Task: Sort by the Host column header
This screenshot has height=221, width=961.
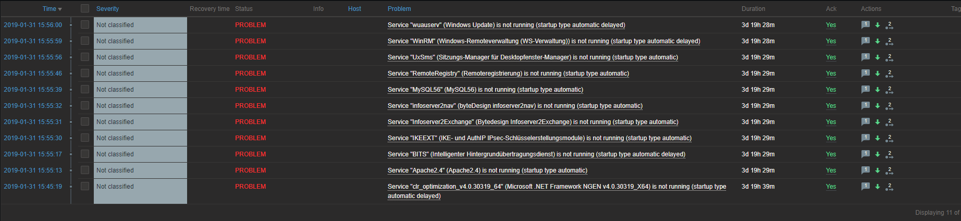Action: (x=354, y=9)
